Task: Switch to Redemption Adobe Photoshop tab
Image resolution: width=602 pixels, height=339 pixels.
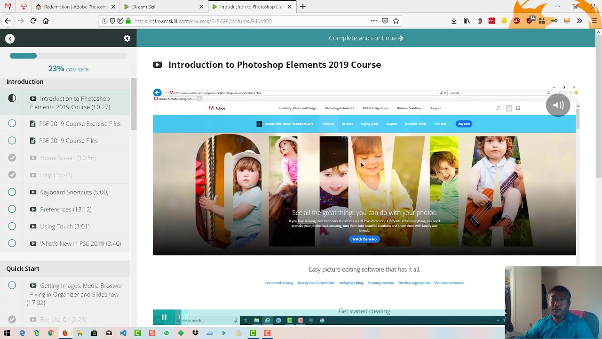Action: (x=76, y=7)
